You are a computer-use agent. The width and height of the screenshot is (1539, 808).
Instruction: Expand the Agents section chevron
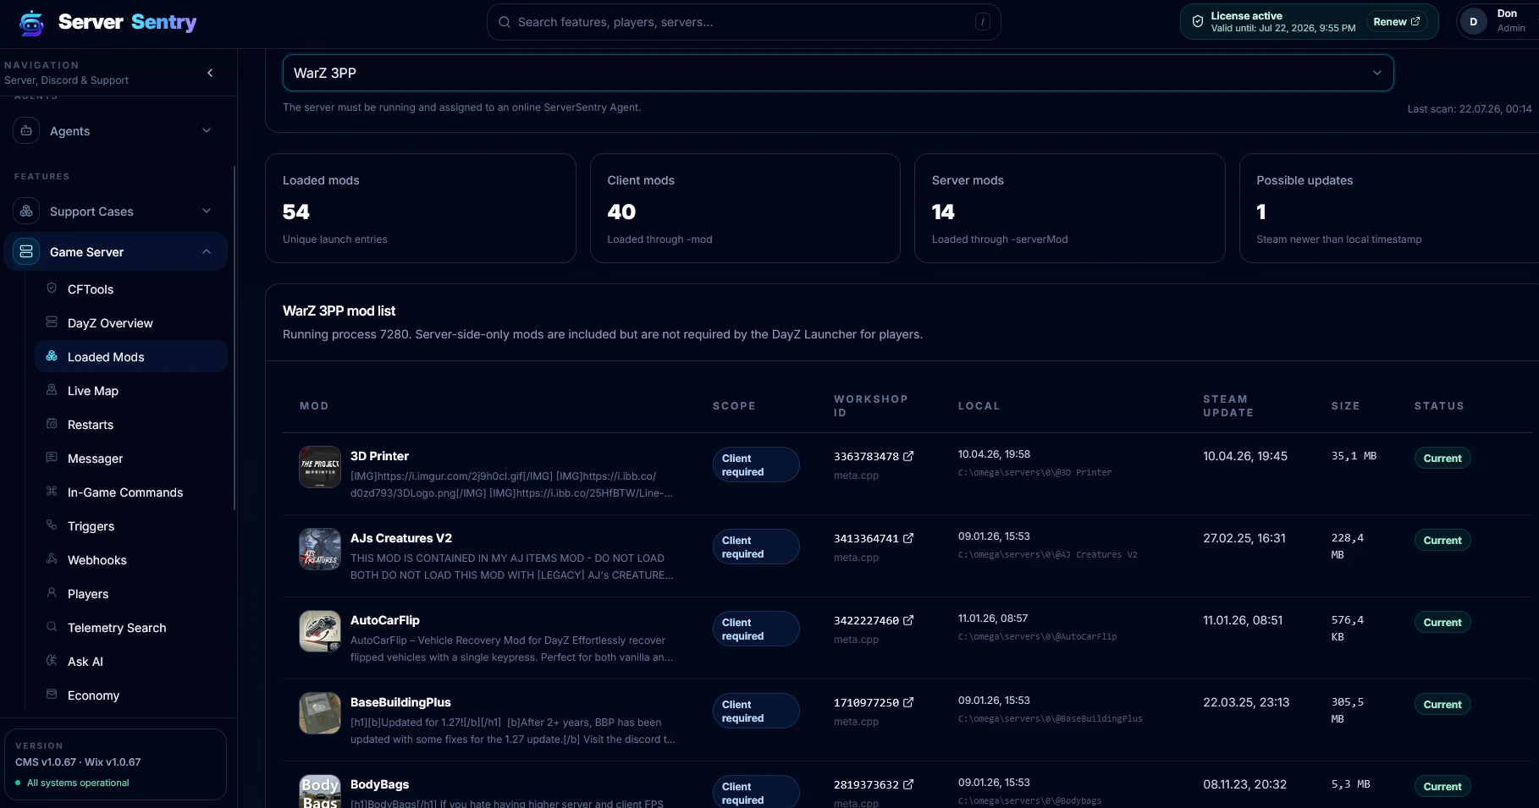(207, 130)
